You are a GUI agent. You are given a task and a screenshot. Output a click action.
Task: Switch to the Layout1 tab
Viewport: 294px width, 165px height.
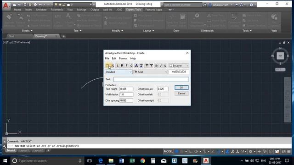click(24, 151)
